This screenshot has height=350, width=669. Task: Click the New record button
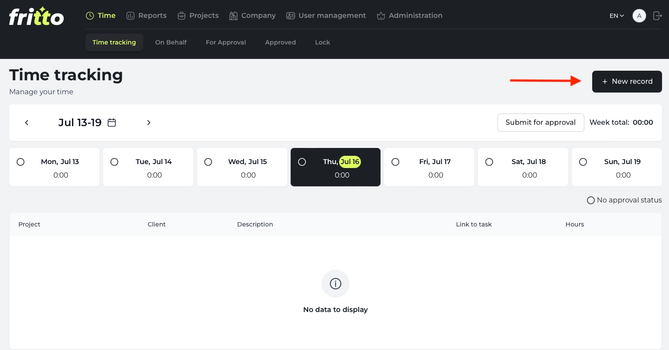[x=627, y=82]
